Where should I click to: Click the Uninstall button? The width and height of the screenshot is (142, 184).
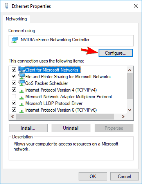[x=71, y=128]
